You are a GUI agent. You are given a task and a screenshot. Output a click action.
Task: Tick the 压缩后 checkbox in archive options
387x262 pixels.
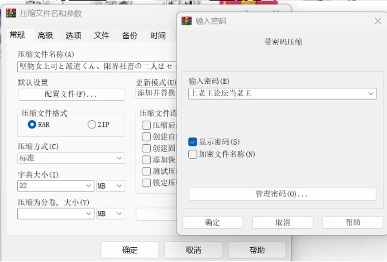[146, 125]
